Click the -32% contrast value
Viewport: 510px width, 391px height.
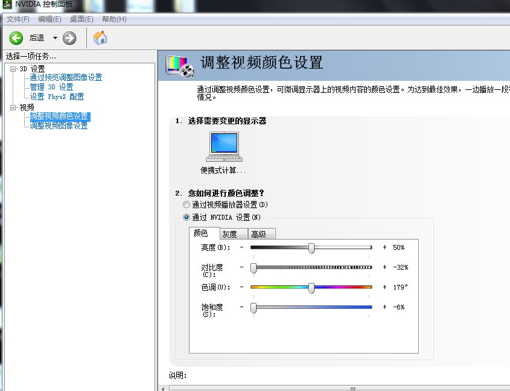400,267
